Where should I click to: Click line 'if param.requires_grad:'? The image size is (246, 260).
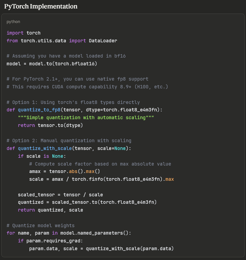coord(50,241)
